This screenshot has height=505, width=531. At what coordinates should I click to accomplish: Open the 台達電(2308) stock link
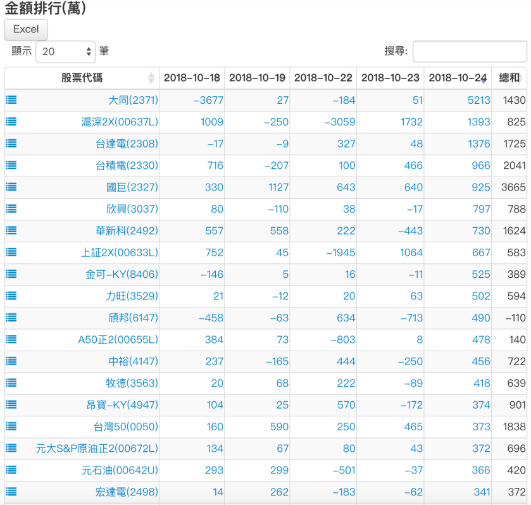pyautogui.click(x=127, y=144)
